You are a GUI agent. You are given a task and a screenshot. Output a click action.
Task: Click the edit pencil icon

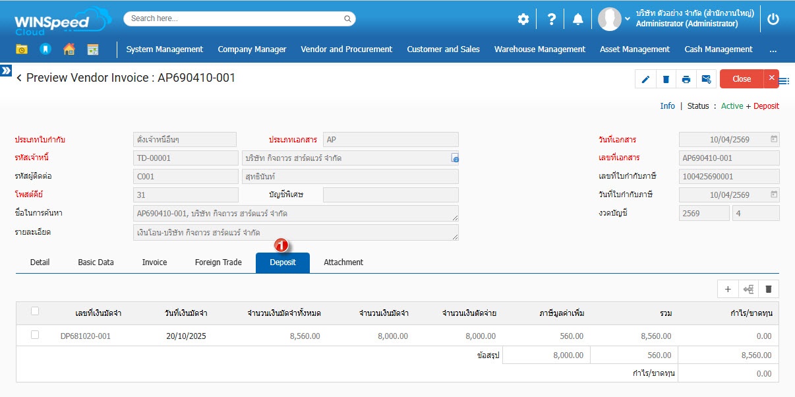[645, 79]
